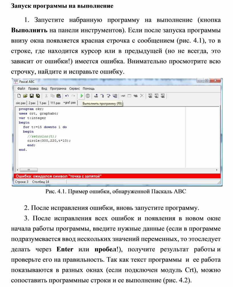Open the Сервис menu
This screenshot has height=287, width=233.
75,89
